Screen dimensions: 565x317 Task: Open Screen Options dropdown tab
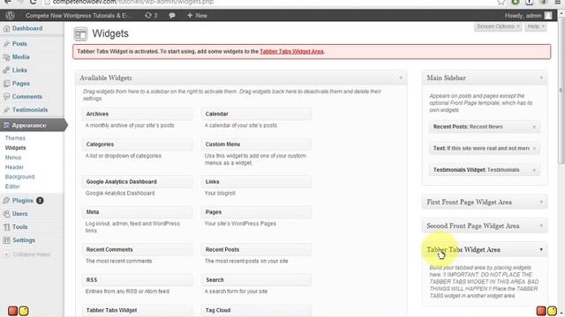(x=498, y=26)
